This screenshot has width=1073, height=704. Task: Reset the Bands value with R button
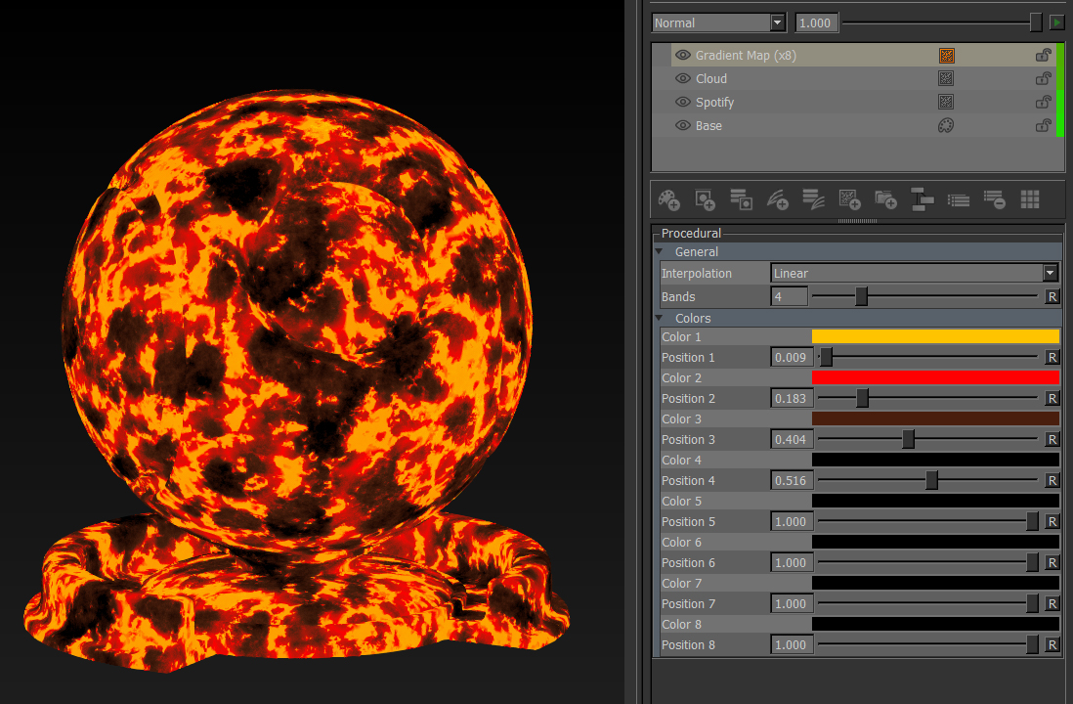(1052, 297)
